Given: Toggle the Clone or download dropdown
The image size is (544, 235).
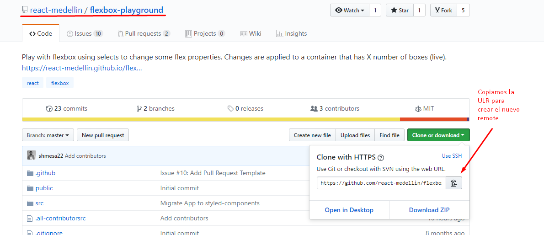Looking at the screenshot, I should click(x=438, y=135).
